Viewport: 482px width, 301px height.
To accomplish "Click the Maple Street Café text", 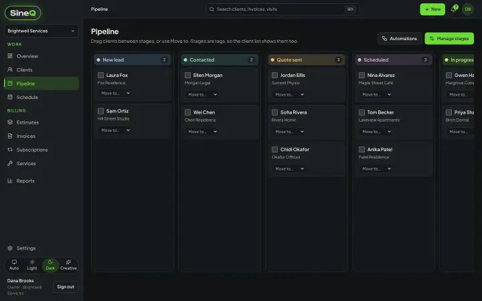I will [376, 83].
